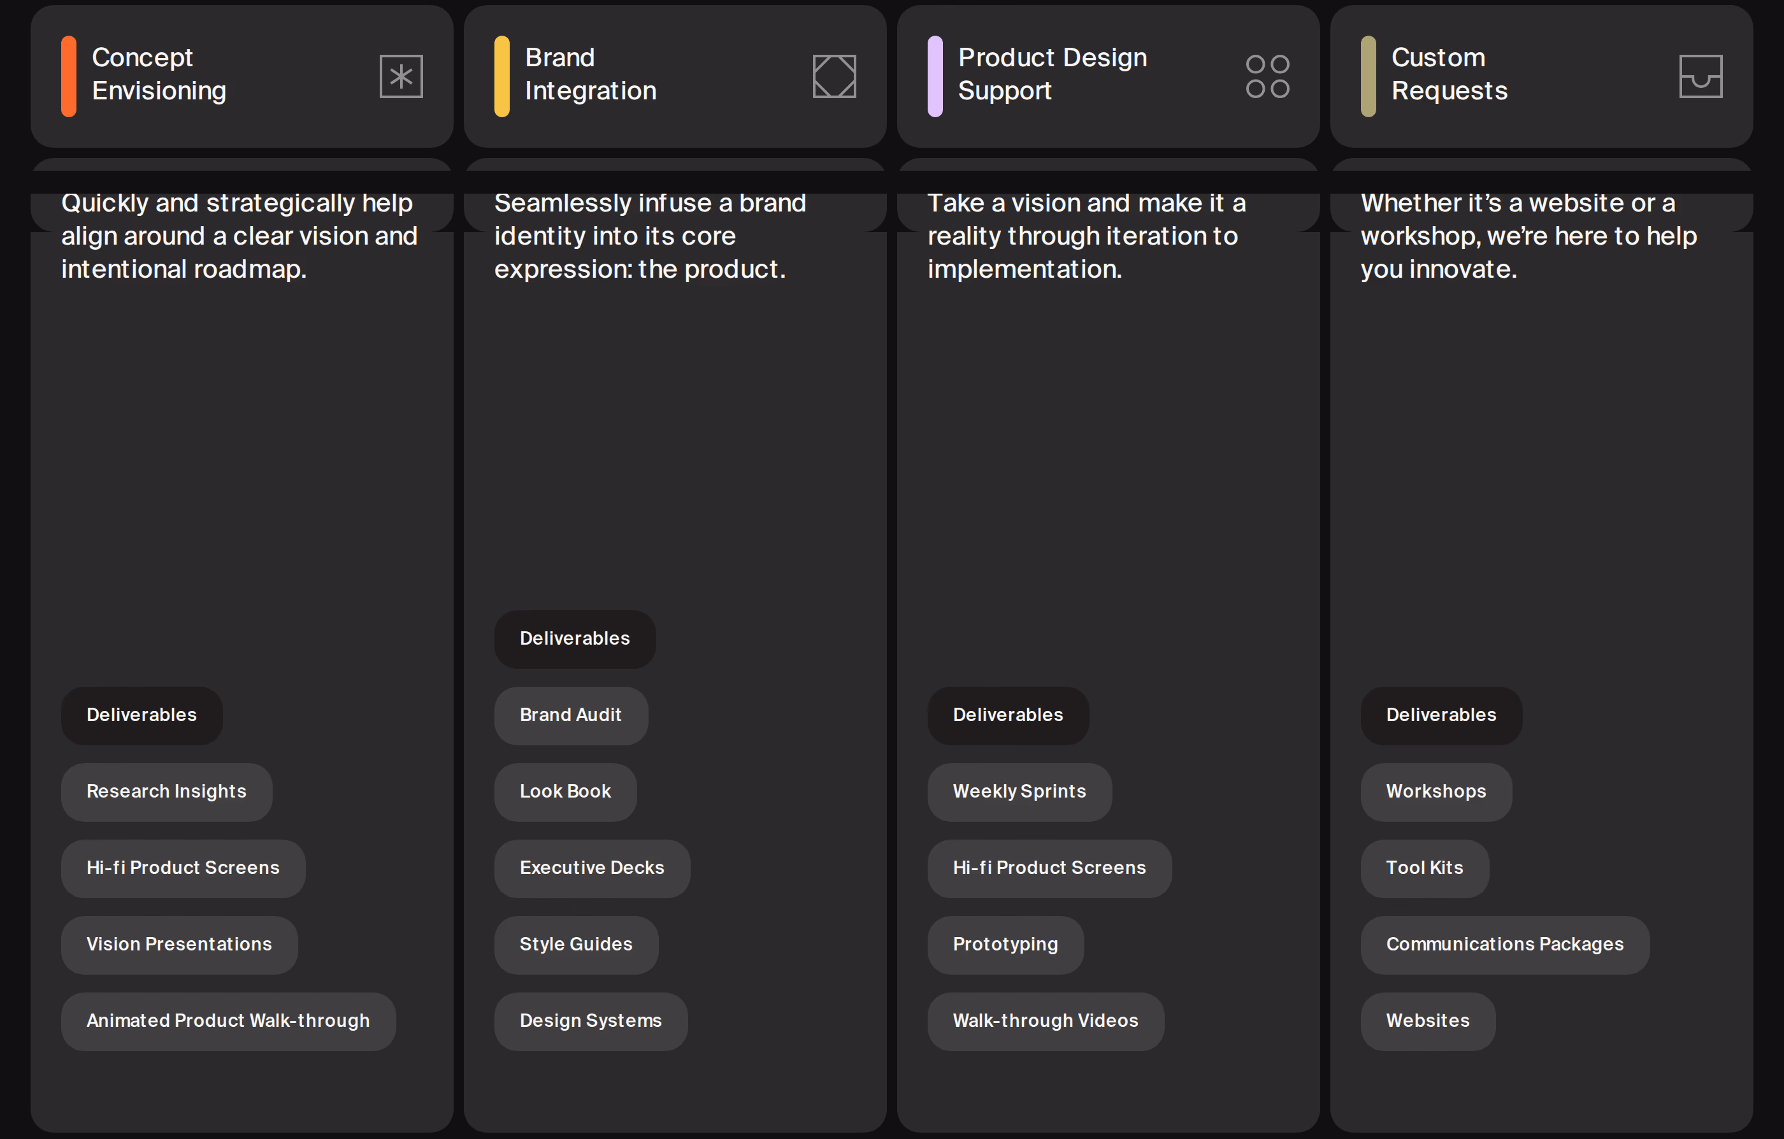Select the lavender bar beside Product Design Support

(935, 76)
